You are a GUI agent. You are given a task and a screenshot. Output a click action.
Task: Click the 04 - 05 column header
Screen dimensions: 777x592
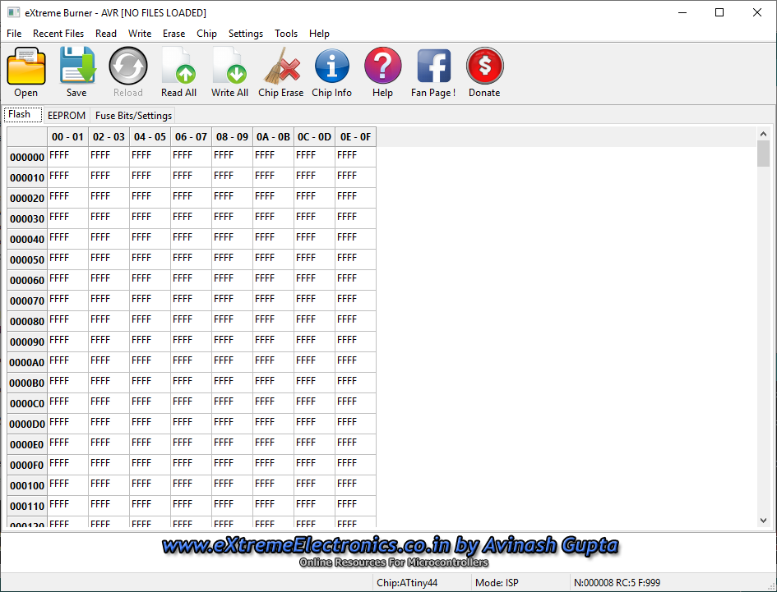coord(150,137)
